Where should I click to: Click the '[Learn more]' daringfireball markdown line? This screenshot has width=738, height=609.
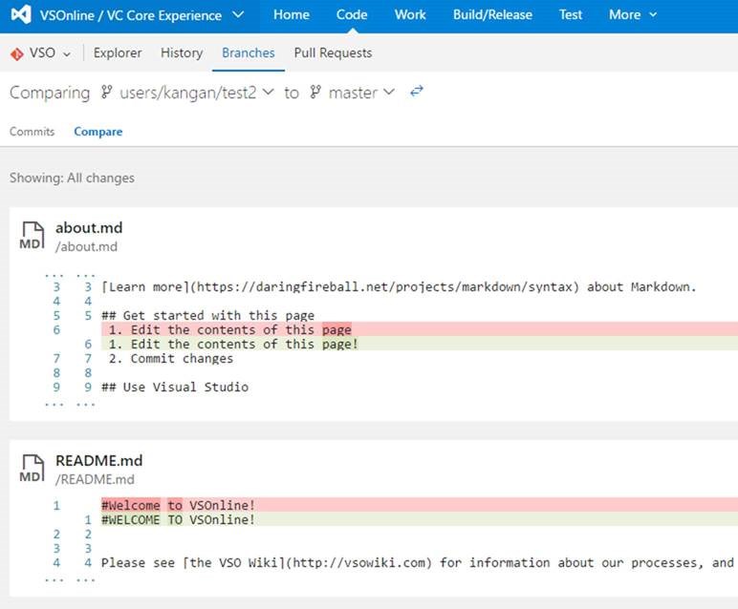click(x=399, y=286)
